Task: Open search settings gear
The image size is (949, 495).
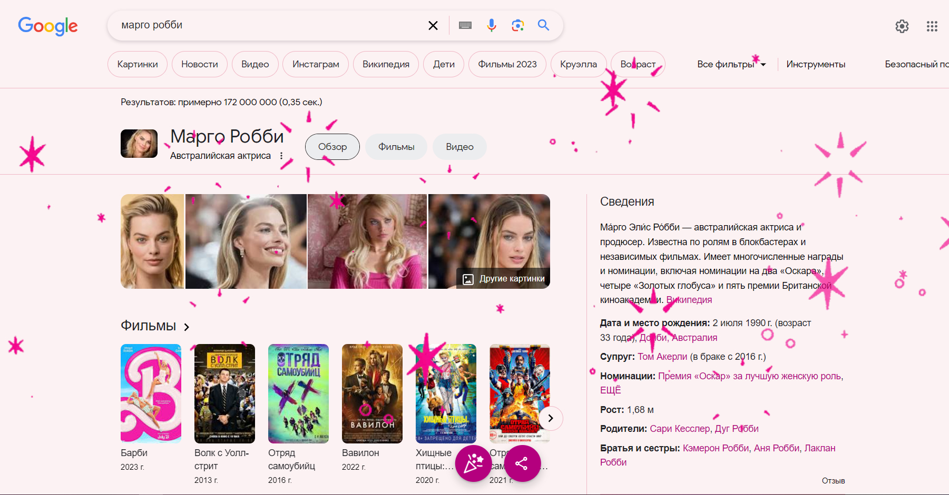Action: click(x=902, y=26)
